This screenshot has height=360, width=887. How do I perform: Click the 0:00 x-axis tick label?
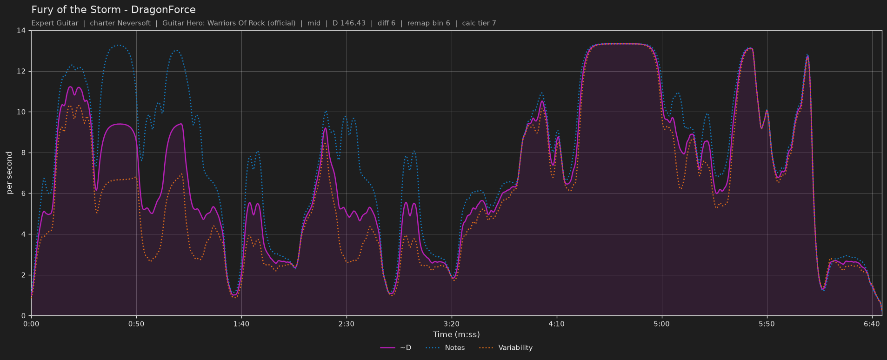[x=31, y=324]
